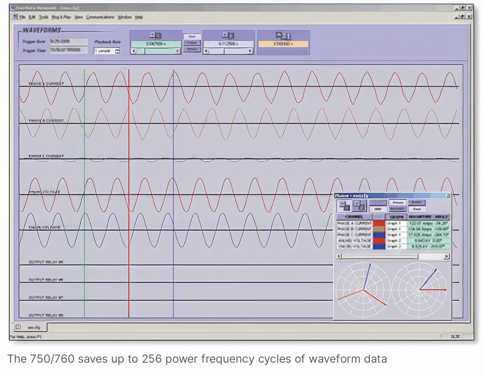
Task: Click bottom button in phasor panel's third column
Action: coord(378,209)
